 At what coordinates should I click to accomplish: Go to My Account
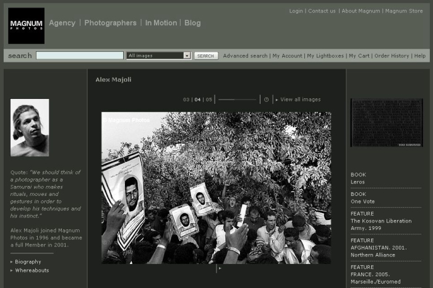288,56
